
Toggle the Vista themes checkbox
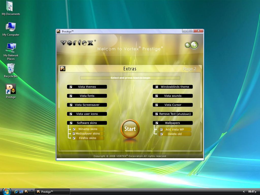coord(71,87)
